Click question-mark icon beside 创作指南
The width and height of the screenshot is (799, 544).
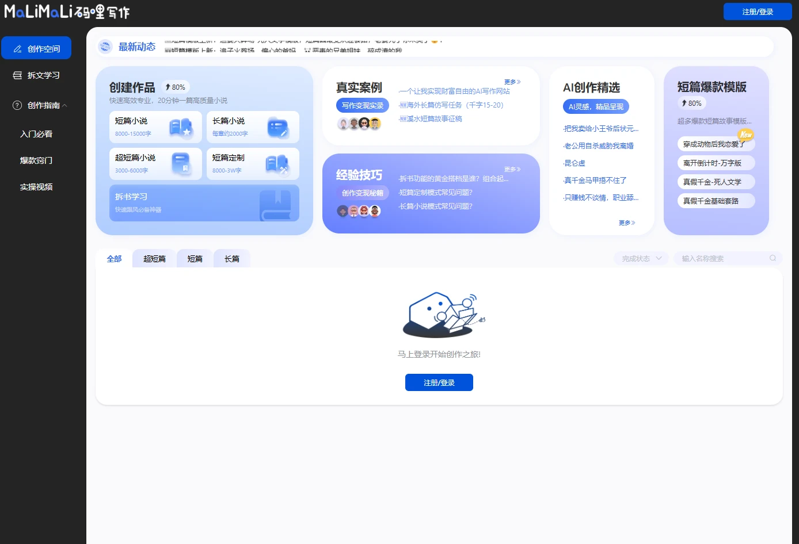16,105
